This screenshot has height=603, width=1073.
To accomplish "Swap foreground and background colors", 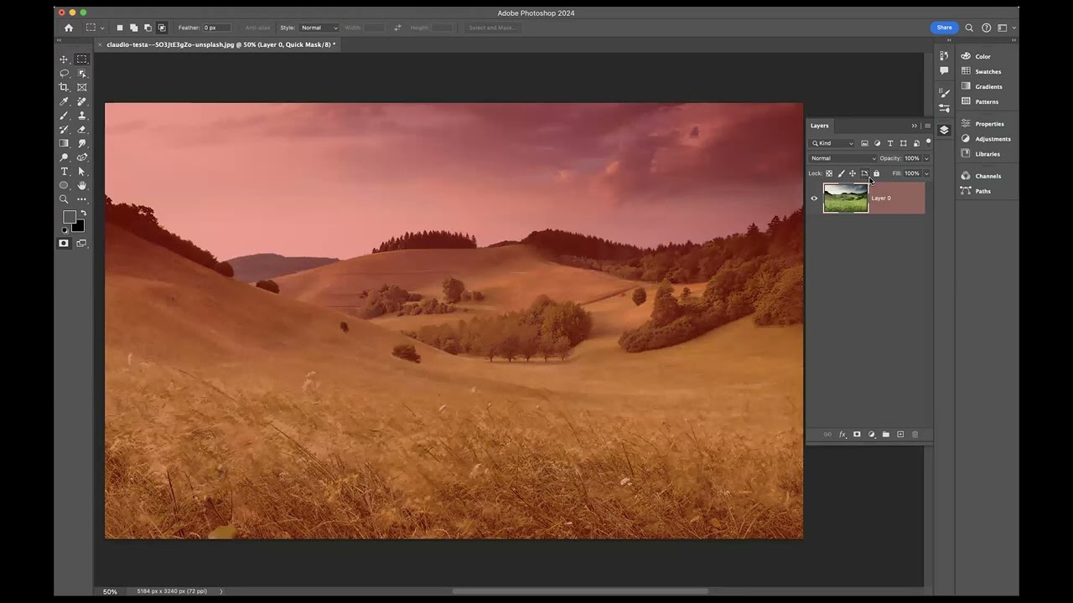I will coord(83,213).
